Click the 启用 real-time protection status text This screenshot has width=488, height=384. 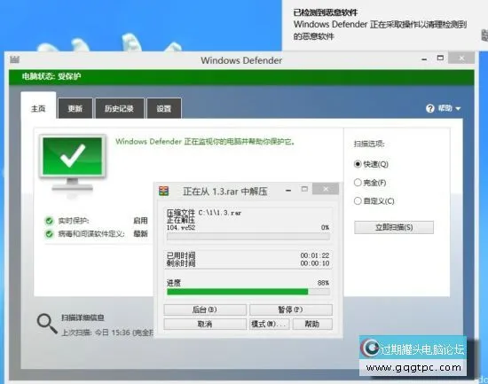pyautogui.click(x=140, y=221)
